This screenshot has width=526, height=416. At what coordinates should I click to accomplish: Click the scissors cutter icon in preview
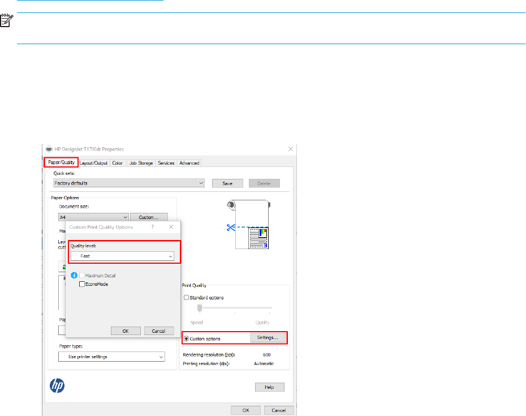(231, 228)
